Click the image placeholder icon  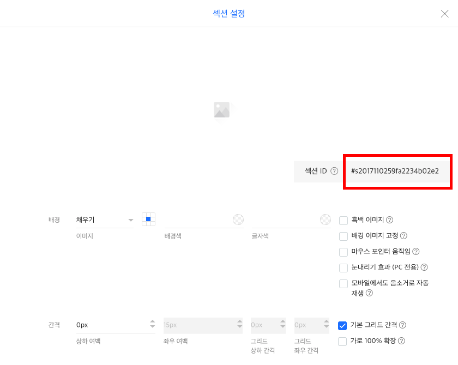(222, 110)
